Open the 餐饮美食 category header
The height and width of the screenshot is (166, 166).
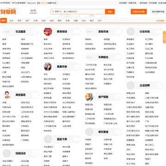103,132
